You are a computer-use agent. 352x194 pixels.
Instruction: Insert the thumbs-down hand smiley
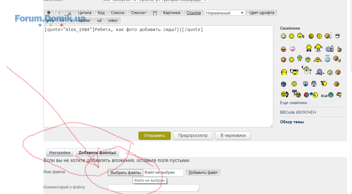pos(339,94)
